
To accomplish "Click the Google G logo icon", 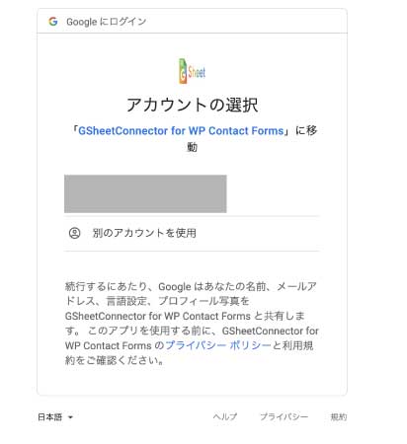I will click(x=53, y=22).
